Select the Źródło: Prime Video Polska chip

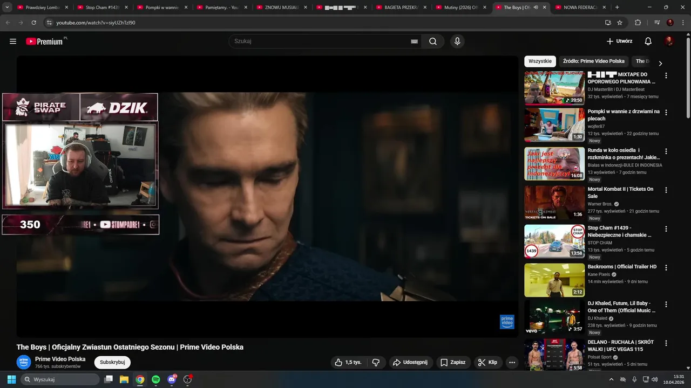(x=593, y=61)
